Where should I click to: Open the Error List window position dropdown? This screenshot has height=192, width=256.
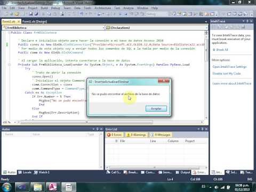tap(198, 129)
